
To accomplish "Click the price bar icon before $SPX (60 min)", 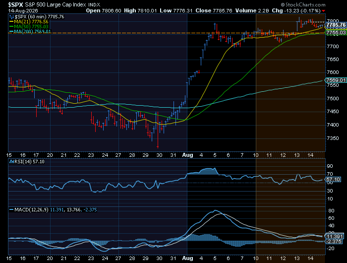I will pyautogui.click(x=11, y=17).
